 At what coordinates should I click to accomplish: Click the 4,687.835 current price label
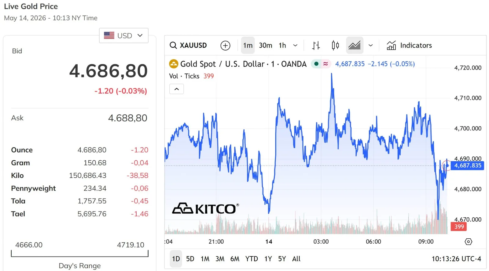[467, 166]
